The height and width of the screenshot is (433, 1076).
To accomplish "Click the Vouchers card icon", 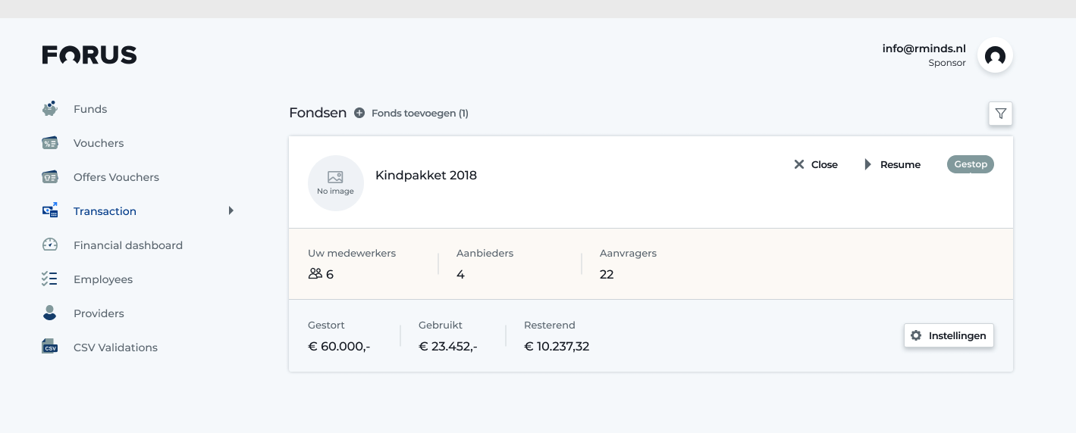I will (50, 143).
